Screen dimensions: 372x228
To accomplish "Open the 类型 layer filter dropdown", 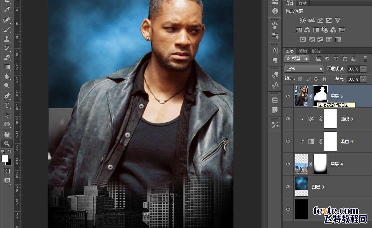I will (x=297, y=59).
